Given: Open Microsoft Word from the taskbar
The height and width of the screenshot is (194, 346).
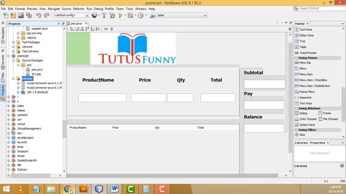Looking at the screenshot, I should (x=115, y=189).
